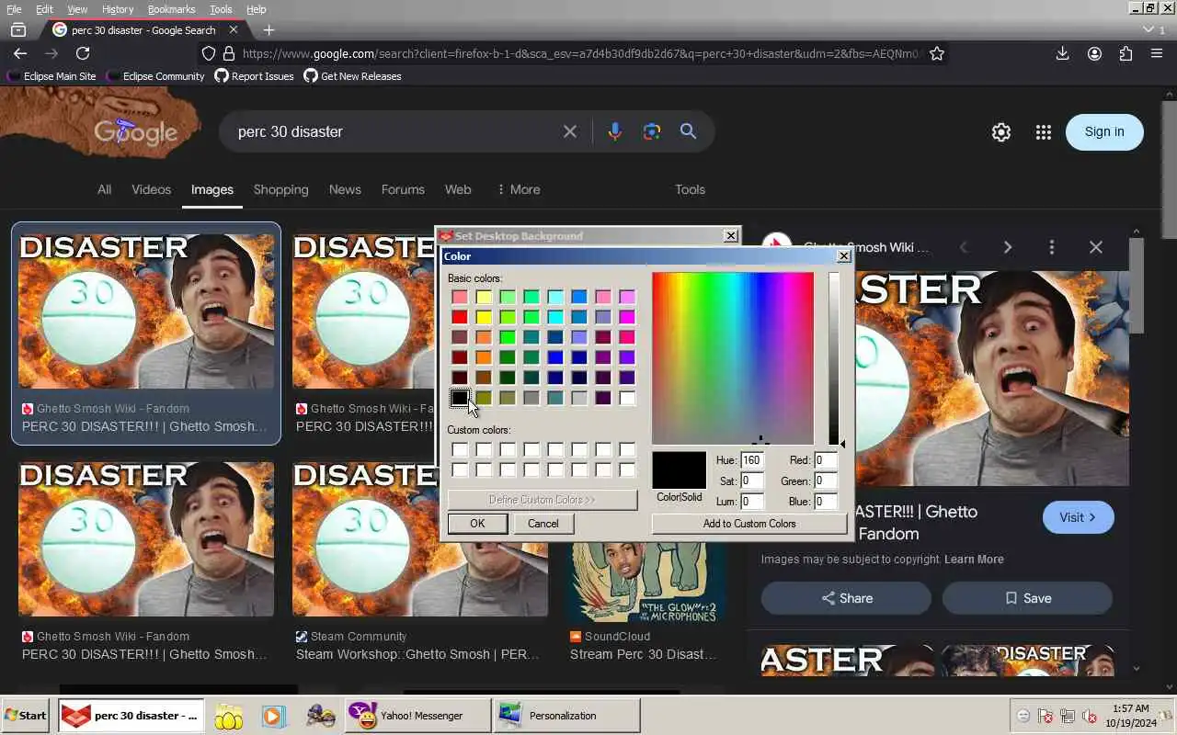Switch to the Videos search tab
The image size is (1177, 735).
point(151,189)
